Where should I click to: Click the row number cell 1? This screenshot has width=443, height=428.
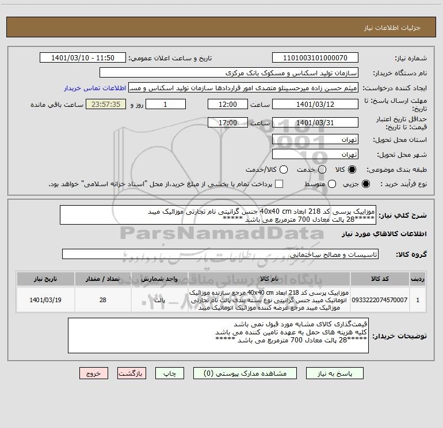point(418,300)
